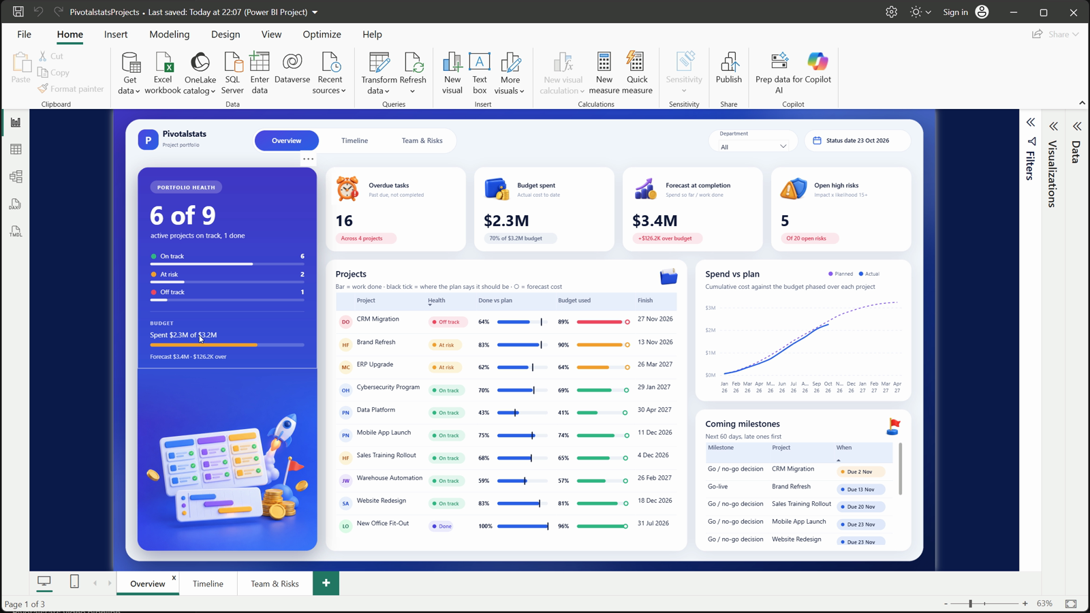Add a new report page

pos(326,583)
